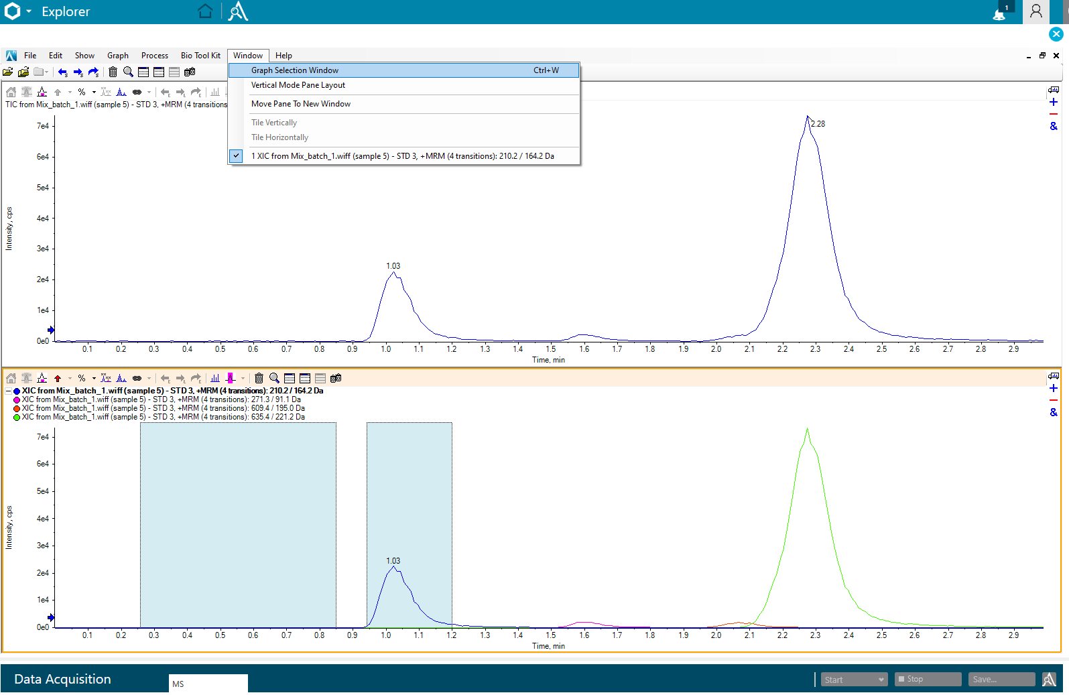1069x695 pixels.
Task: Click the next sample blue arrow icon
Action: coord(78,72)
